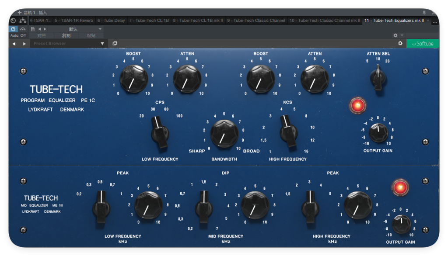Click the 对照 compare button

tap(42, 36)
